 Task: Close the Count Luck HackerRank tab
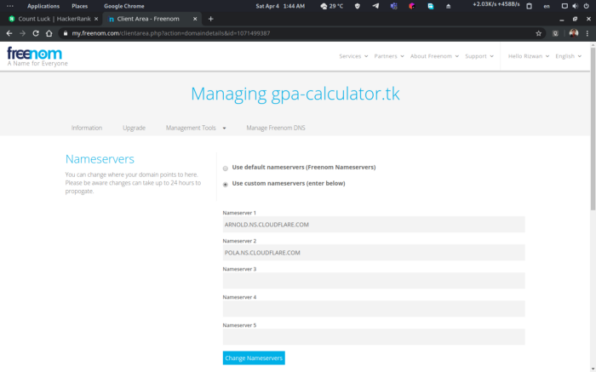(95, 19)
